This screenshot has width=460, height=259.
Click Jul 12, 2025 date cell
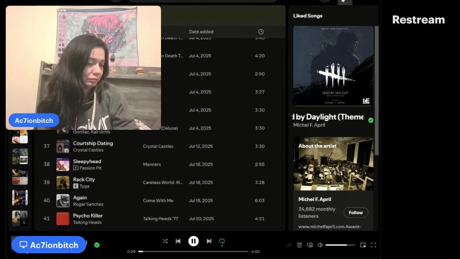(201, 146)
